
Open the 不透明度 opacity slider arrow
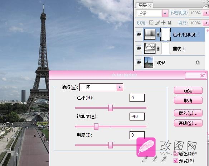point(206,13)
